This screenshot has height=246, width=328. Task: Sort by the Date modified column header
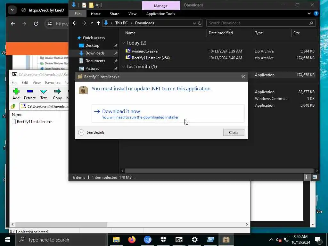tap(221, 33)
